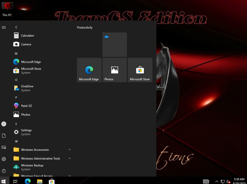Click the letter W group header
This screenshot has width=247, height=184.
pyautogui.click(x=16, y=141)
